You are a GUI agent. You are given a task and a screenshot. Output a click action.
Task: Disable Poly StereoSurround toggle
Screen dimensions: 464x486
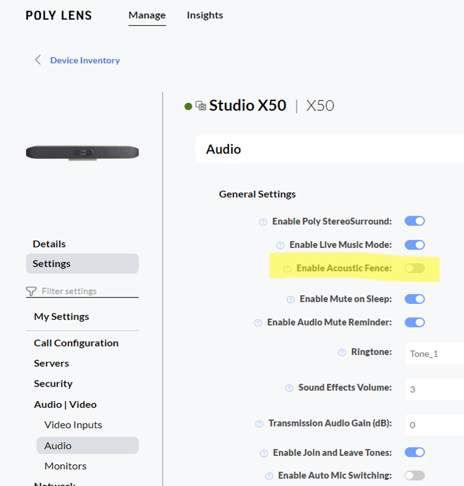tap(415, 221)
